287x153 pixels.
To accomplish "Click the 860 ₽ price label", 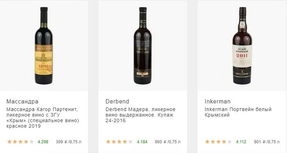I will [167, 142].
